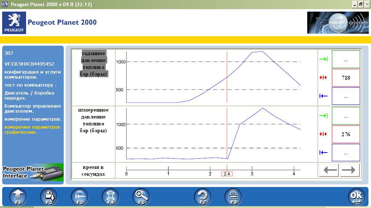This screenshot has width=371, height=208.
Task: Click the 2.4 second time cursor marker
Action: [227, 174]
